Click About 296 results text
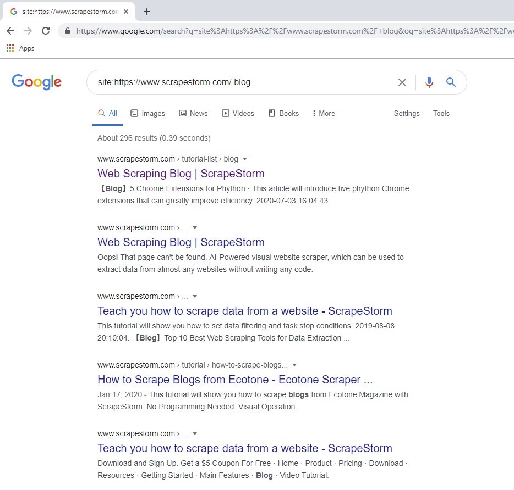The width and height of the screenshot is (514, 490). click(x=154, y=138)
